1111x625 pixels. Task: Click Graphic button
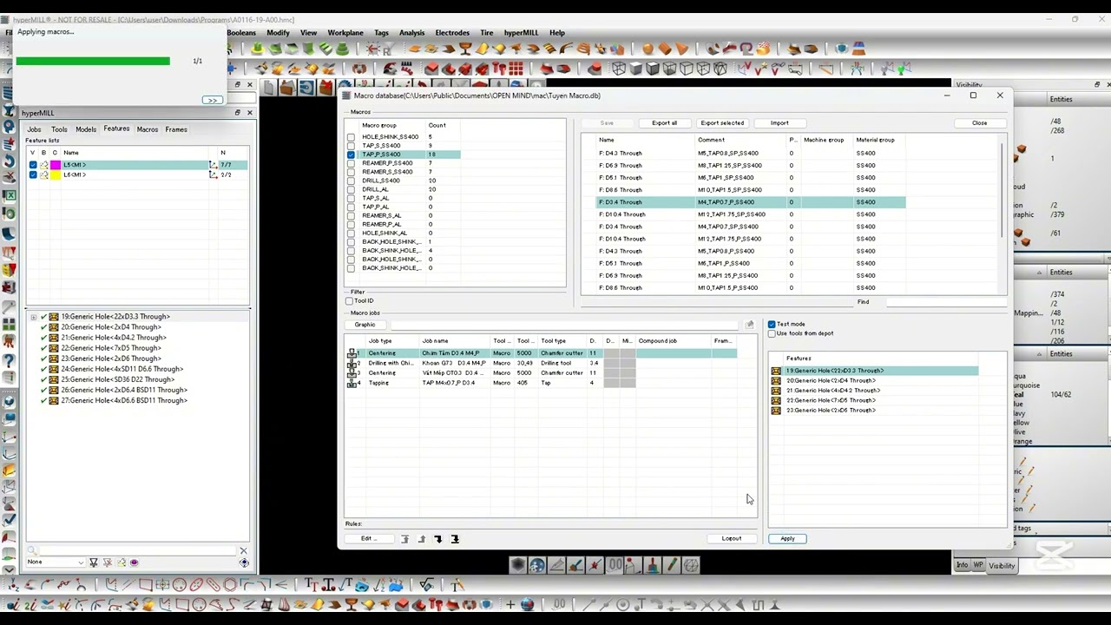click(365, 325)
